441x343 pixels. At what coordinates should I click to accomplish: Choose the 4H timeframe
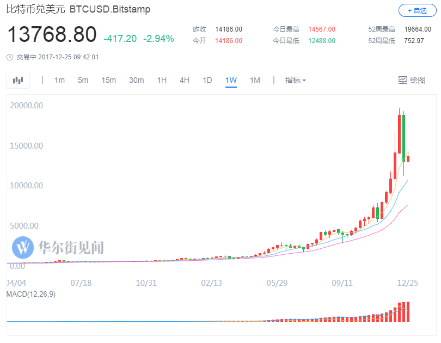pos(185,80)
